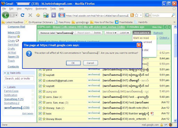Image resolution: width=178 pixels, height=128 pixels.
Task: Open the File menu
Action: coord(4,9)
